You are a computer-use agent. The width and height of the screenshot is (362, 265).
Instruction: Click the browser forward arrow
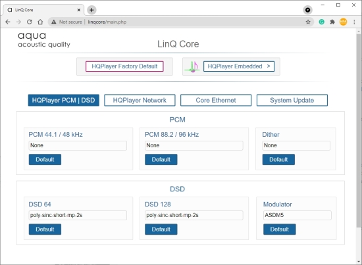(x=18, y=22)
